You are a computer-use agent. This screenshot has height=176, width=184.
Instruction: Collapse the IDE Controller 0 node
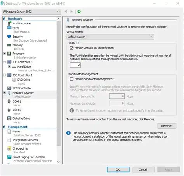(5, 62)
